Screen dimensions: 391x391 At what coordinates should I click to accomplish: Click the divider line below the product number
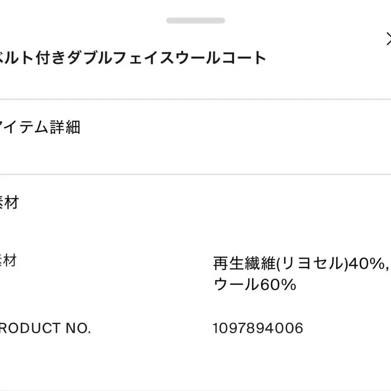[195, 390]
